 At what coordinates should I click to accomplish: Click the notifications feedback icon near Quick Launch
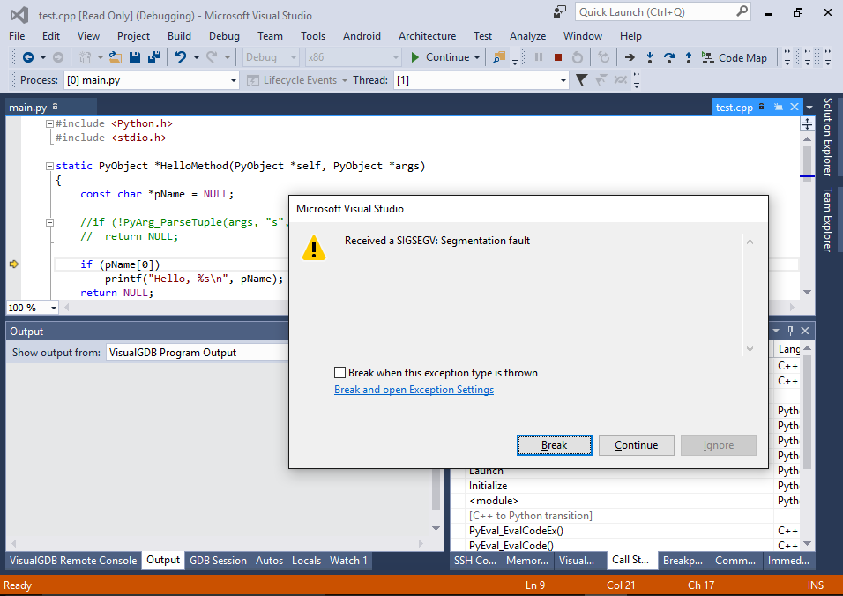tap(560, 11)
